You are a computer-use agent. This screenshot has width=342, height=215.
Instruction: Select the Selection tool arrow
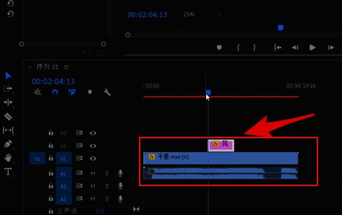[8, 75]
